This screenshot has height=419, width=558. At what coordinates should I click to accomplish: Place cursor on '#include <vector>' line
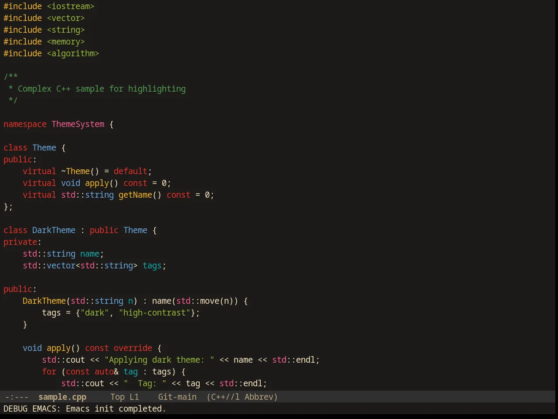click(44, 18)
